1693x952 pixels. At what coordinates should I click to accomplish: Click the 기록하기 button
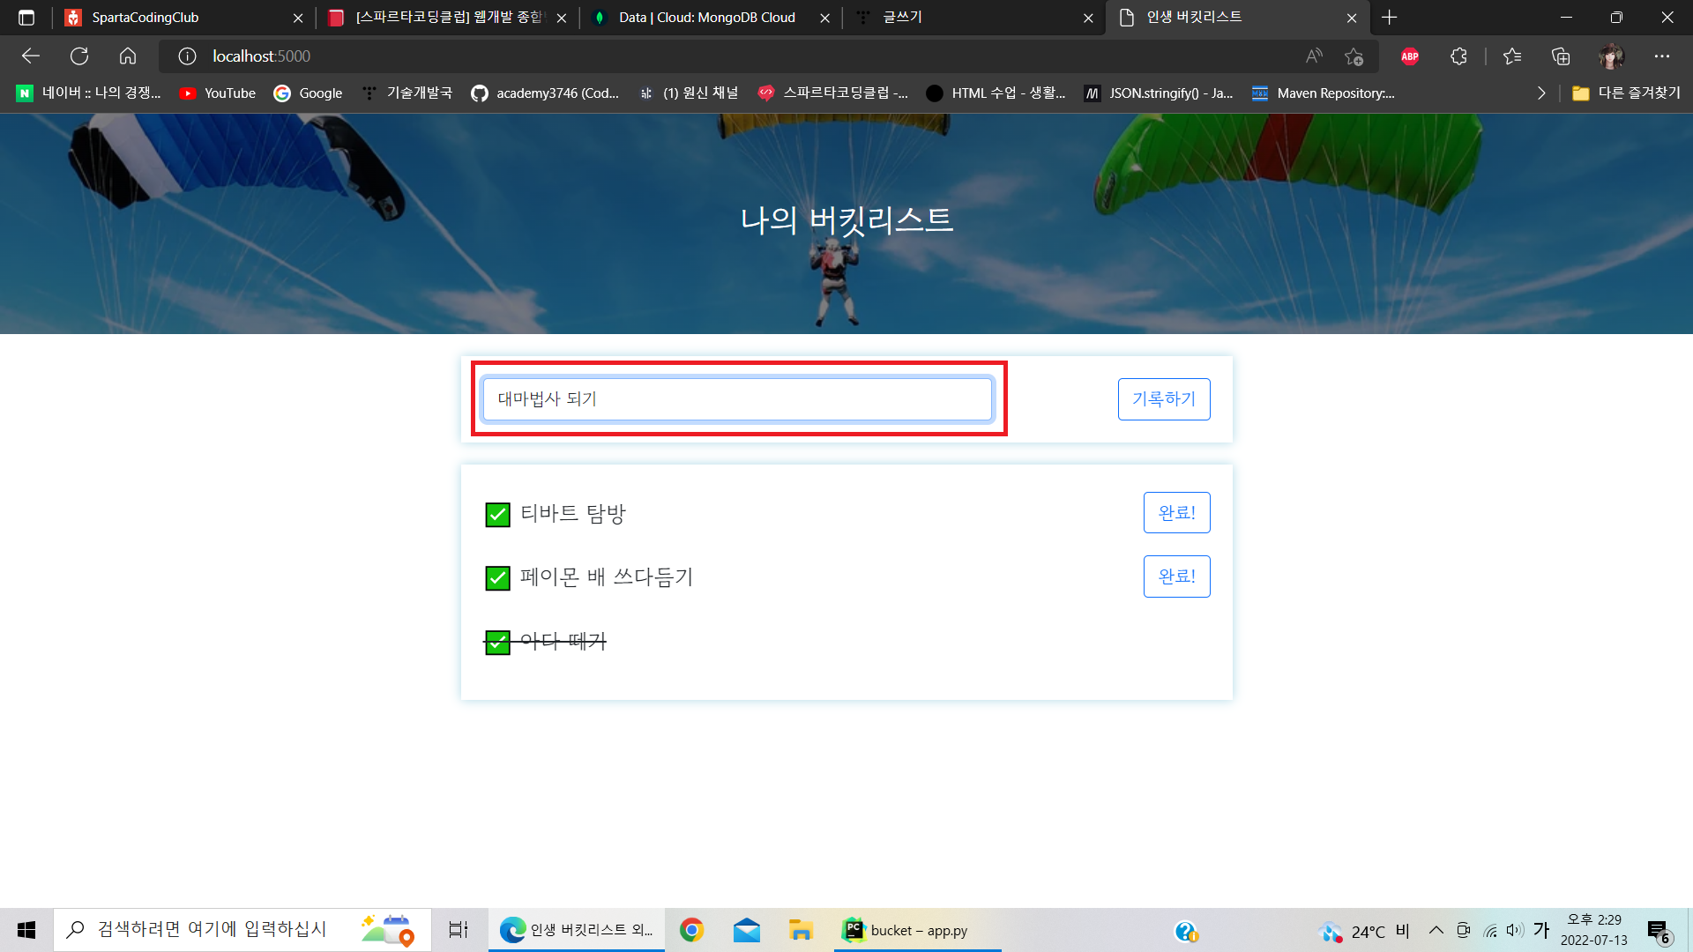pyautogui.click(x=1163, y=399)
